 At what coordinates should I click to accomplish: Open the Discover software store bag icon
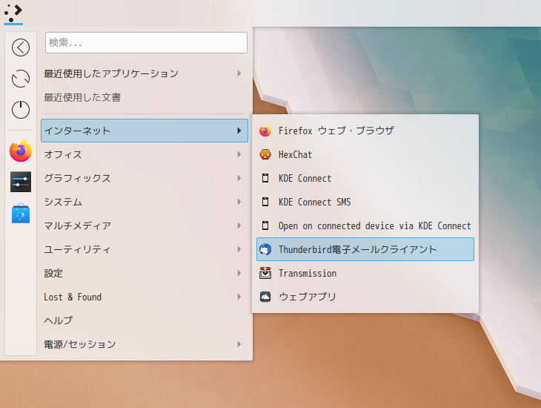(x=21, y=213)
